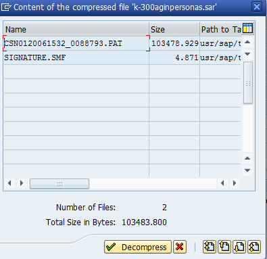Click the top vertical scroll down arrow
267x259 pixels.
click(x=247, y=54)
